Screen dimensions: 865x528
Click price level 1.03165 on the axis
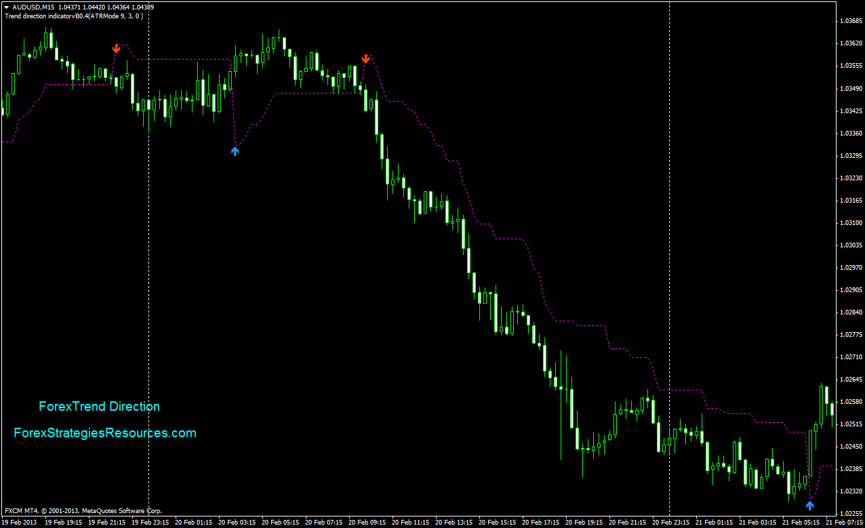point(850,200)
